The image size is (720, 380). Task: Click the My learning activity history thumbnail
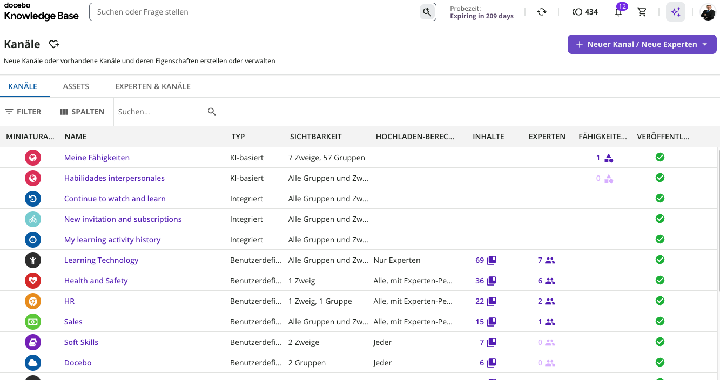[33, 240]
